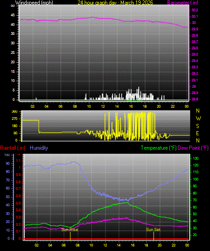Viewport: 210px width, 251px height.
Task: Select the 'Humidity' legend label
Action: (x=39, y=148)
